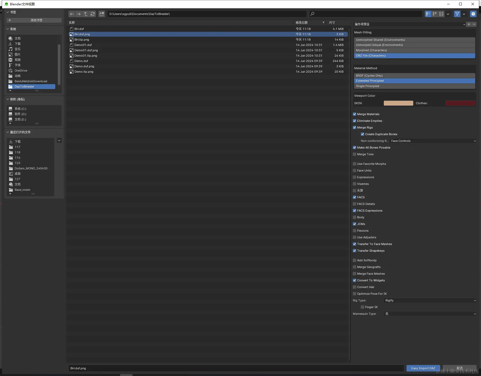Open the recent files options arrow button
The width and height of the screenshot is (481, 376).
point(59,140)
